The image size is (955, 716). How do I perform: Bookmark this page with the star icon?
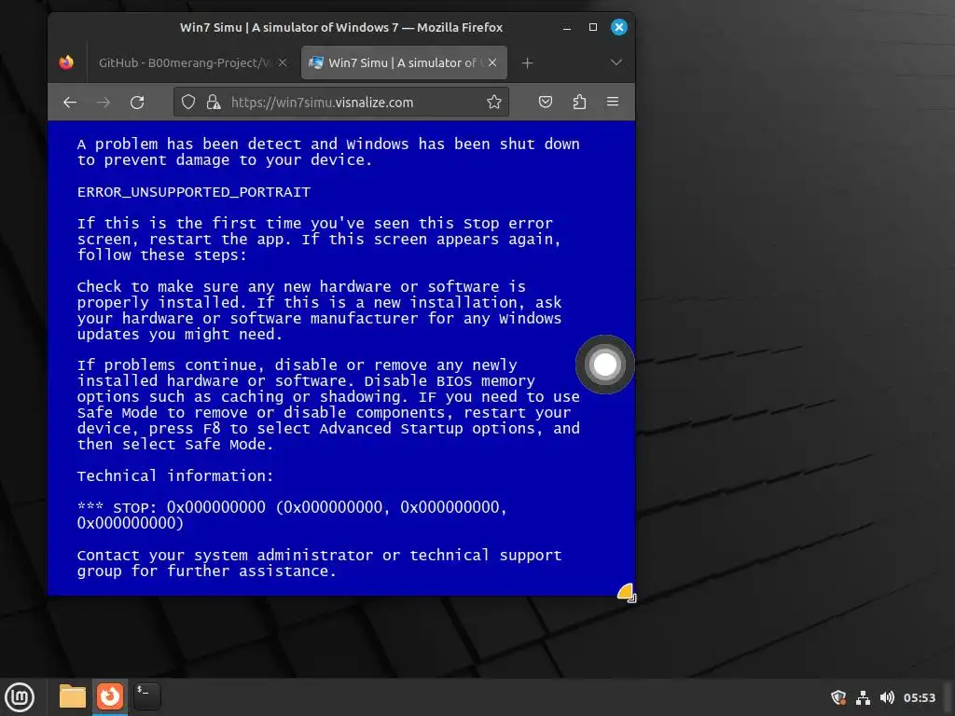(494, 103)
